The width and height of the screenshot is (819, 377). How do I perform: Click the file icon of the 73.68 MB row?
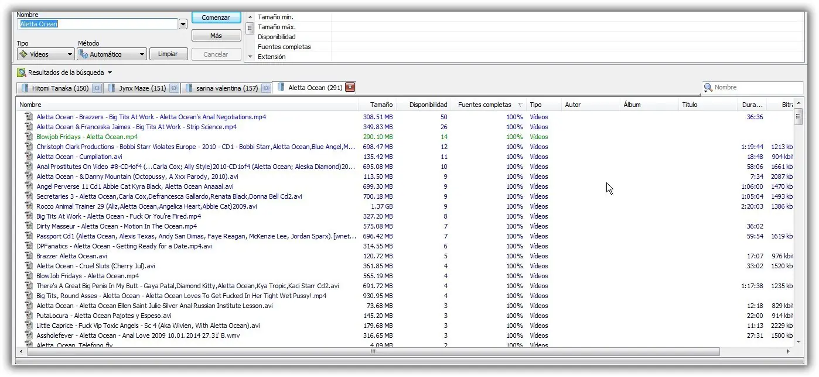click(29, 306)
